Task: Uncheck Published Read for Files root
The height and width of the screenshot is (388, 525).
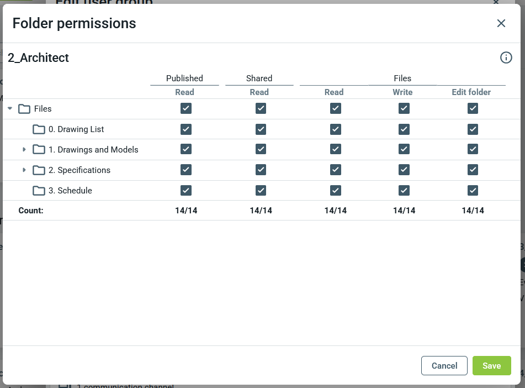Action: coord(186,109)
